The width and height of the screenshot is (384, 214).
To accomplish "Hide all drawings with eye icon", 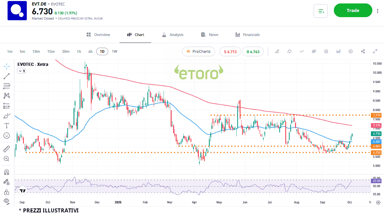I will coord(7,201).
